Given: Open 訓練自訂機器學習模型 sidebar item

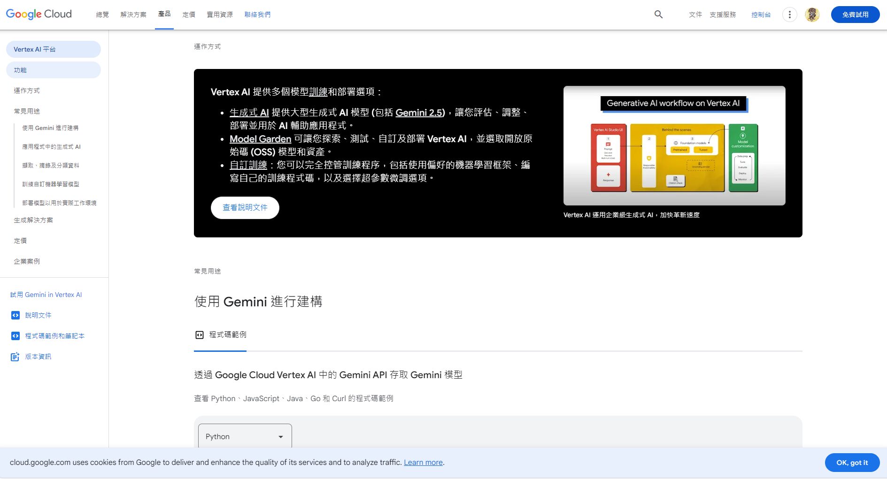Looking at the screenshot, I should tap(50, 184).
